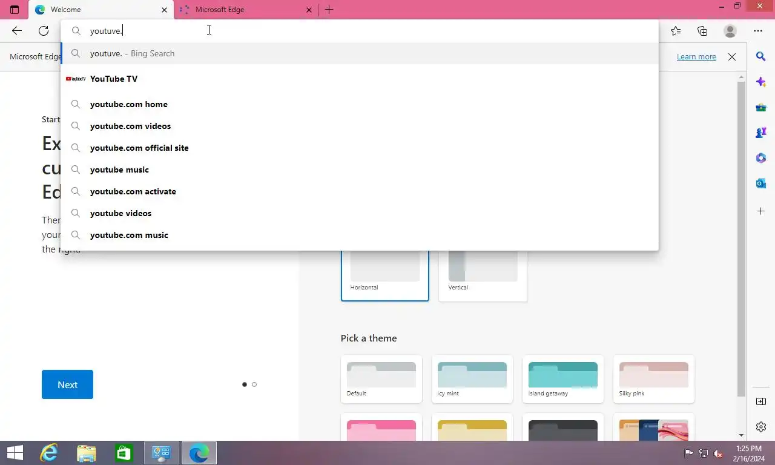Go back with the back arrow

tap(17, 31)
